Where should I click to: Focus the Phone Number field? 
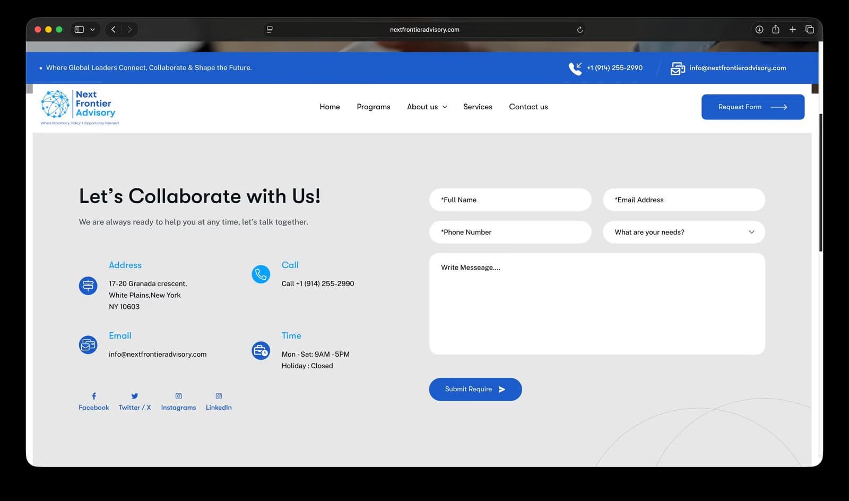(510, 232)
